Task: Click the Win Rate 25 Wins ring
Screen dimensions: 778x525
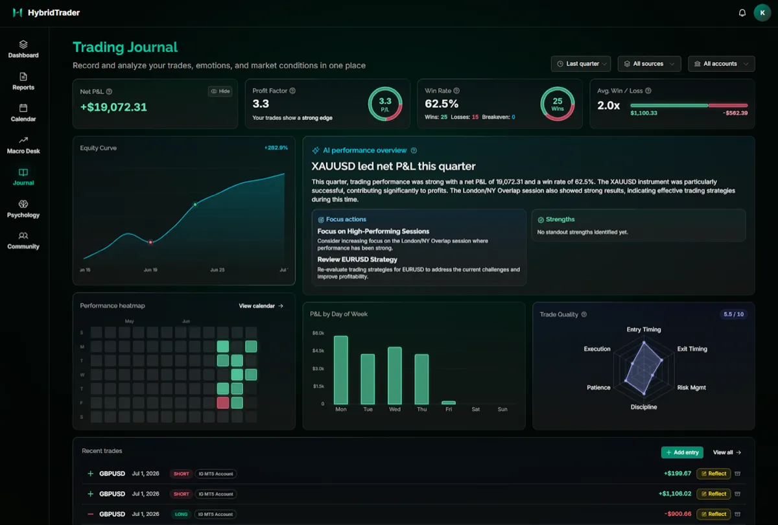Action: pos(557,104)
